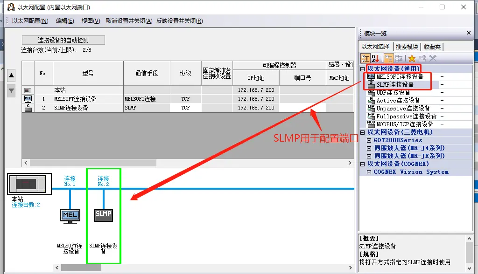Click the diagram scrollbar right arrow

(350, 267)
